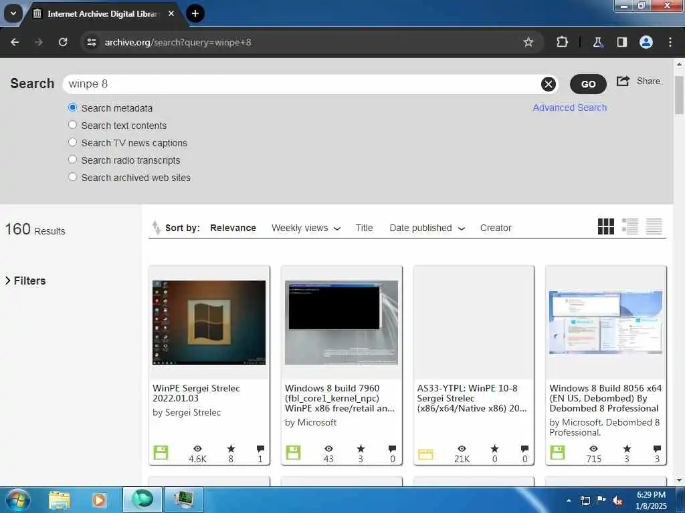Open Windows 8 Build 8056 x64 title link

[605, 398]
